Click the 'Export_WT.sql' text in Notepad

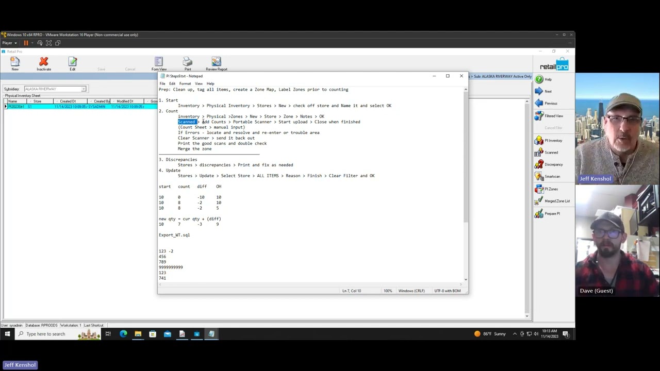(x=174, y=235)
